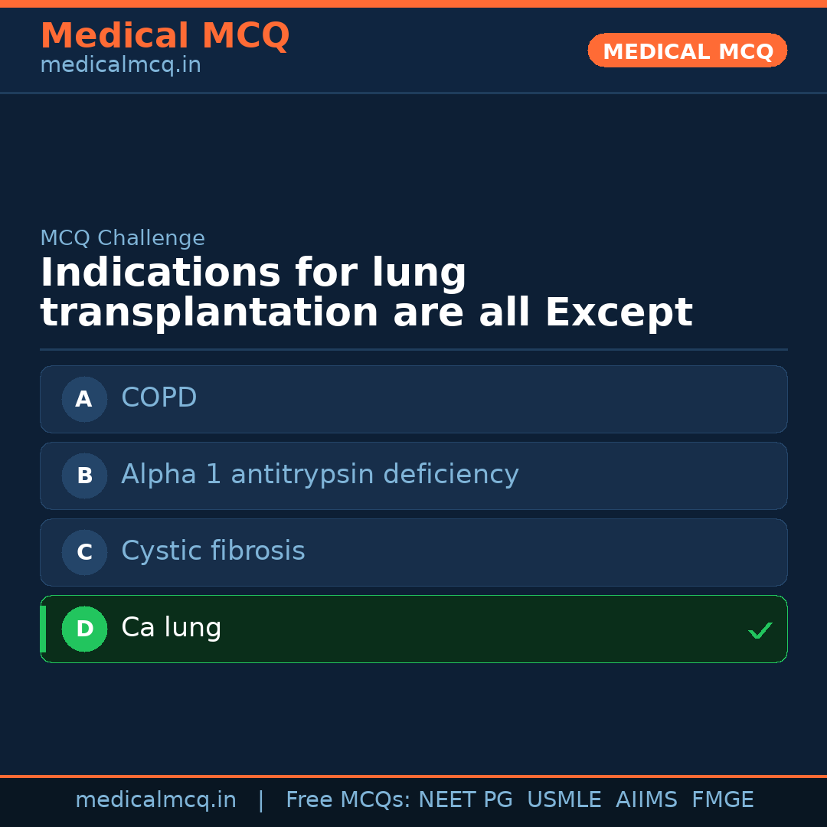The image size is (827, 827).
Task: Click the letter B circle badge
Action: pyautogui.click(x=84, y=476)
